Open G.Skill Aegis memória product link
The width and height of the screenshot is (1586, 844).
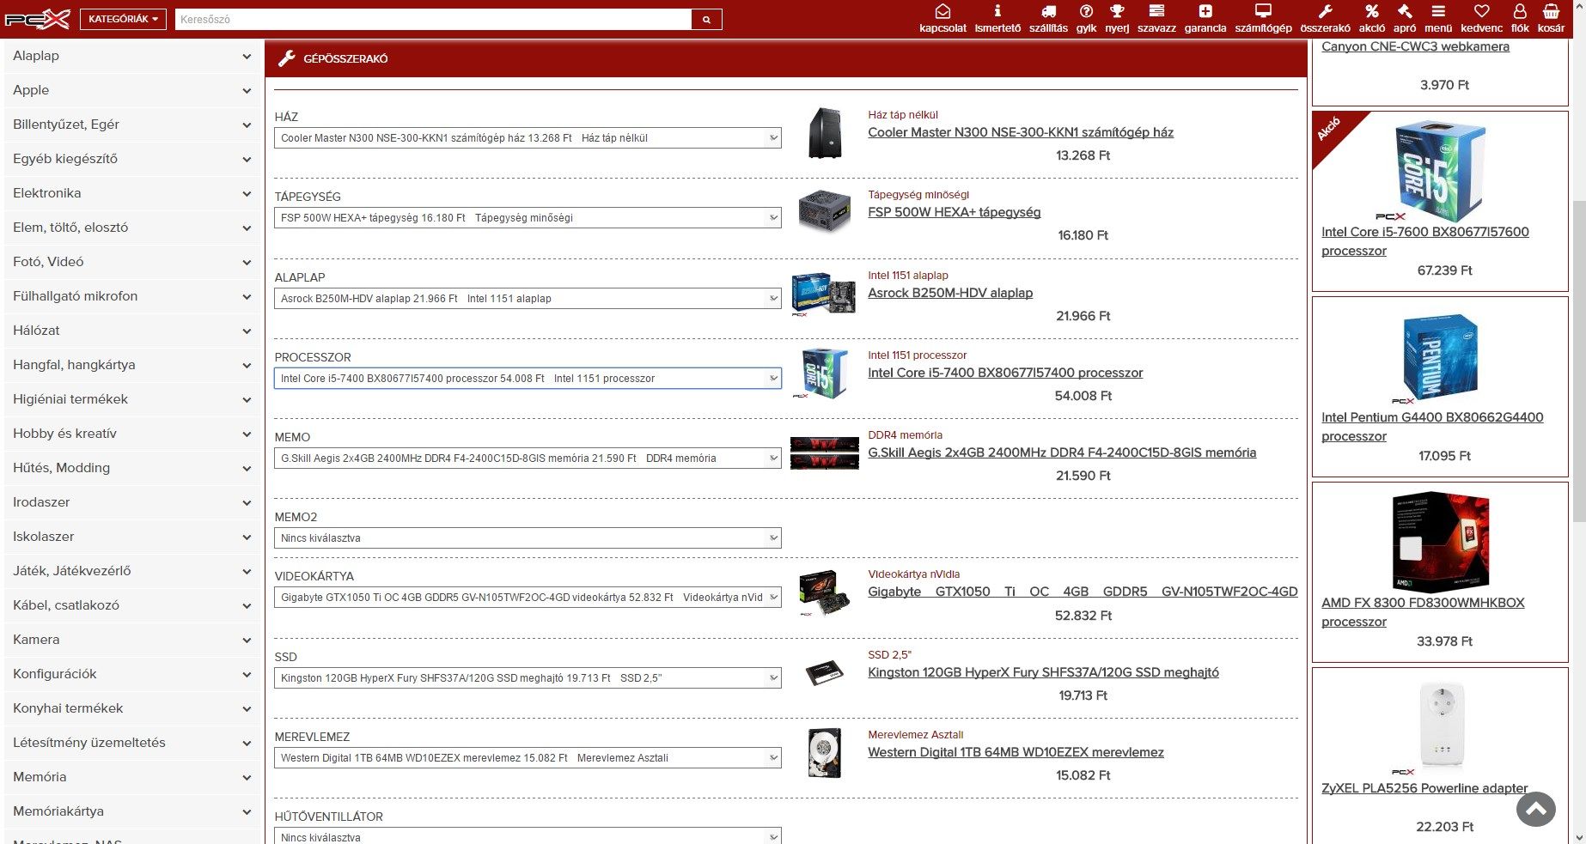point(1062,452)
